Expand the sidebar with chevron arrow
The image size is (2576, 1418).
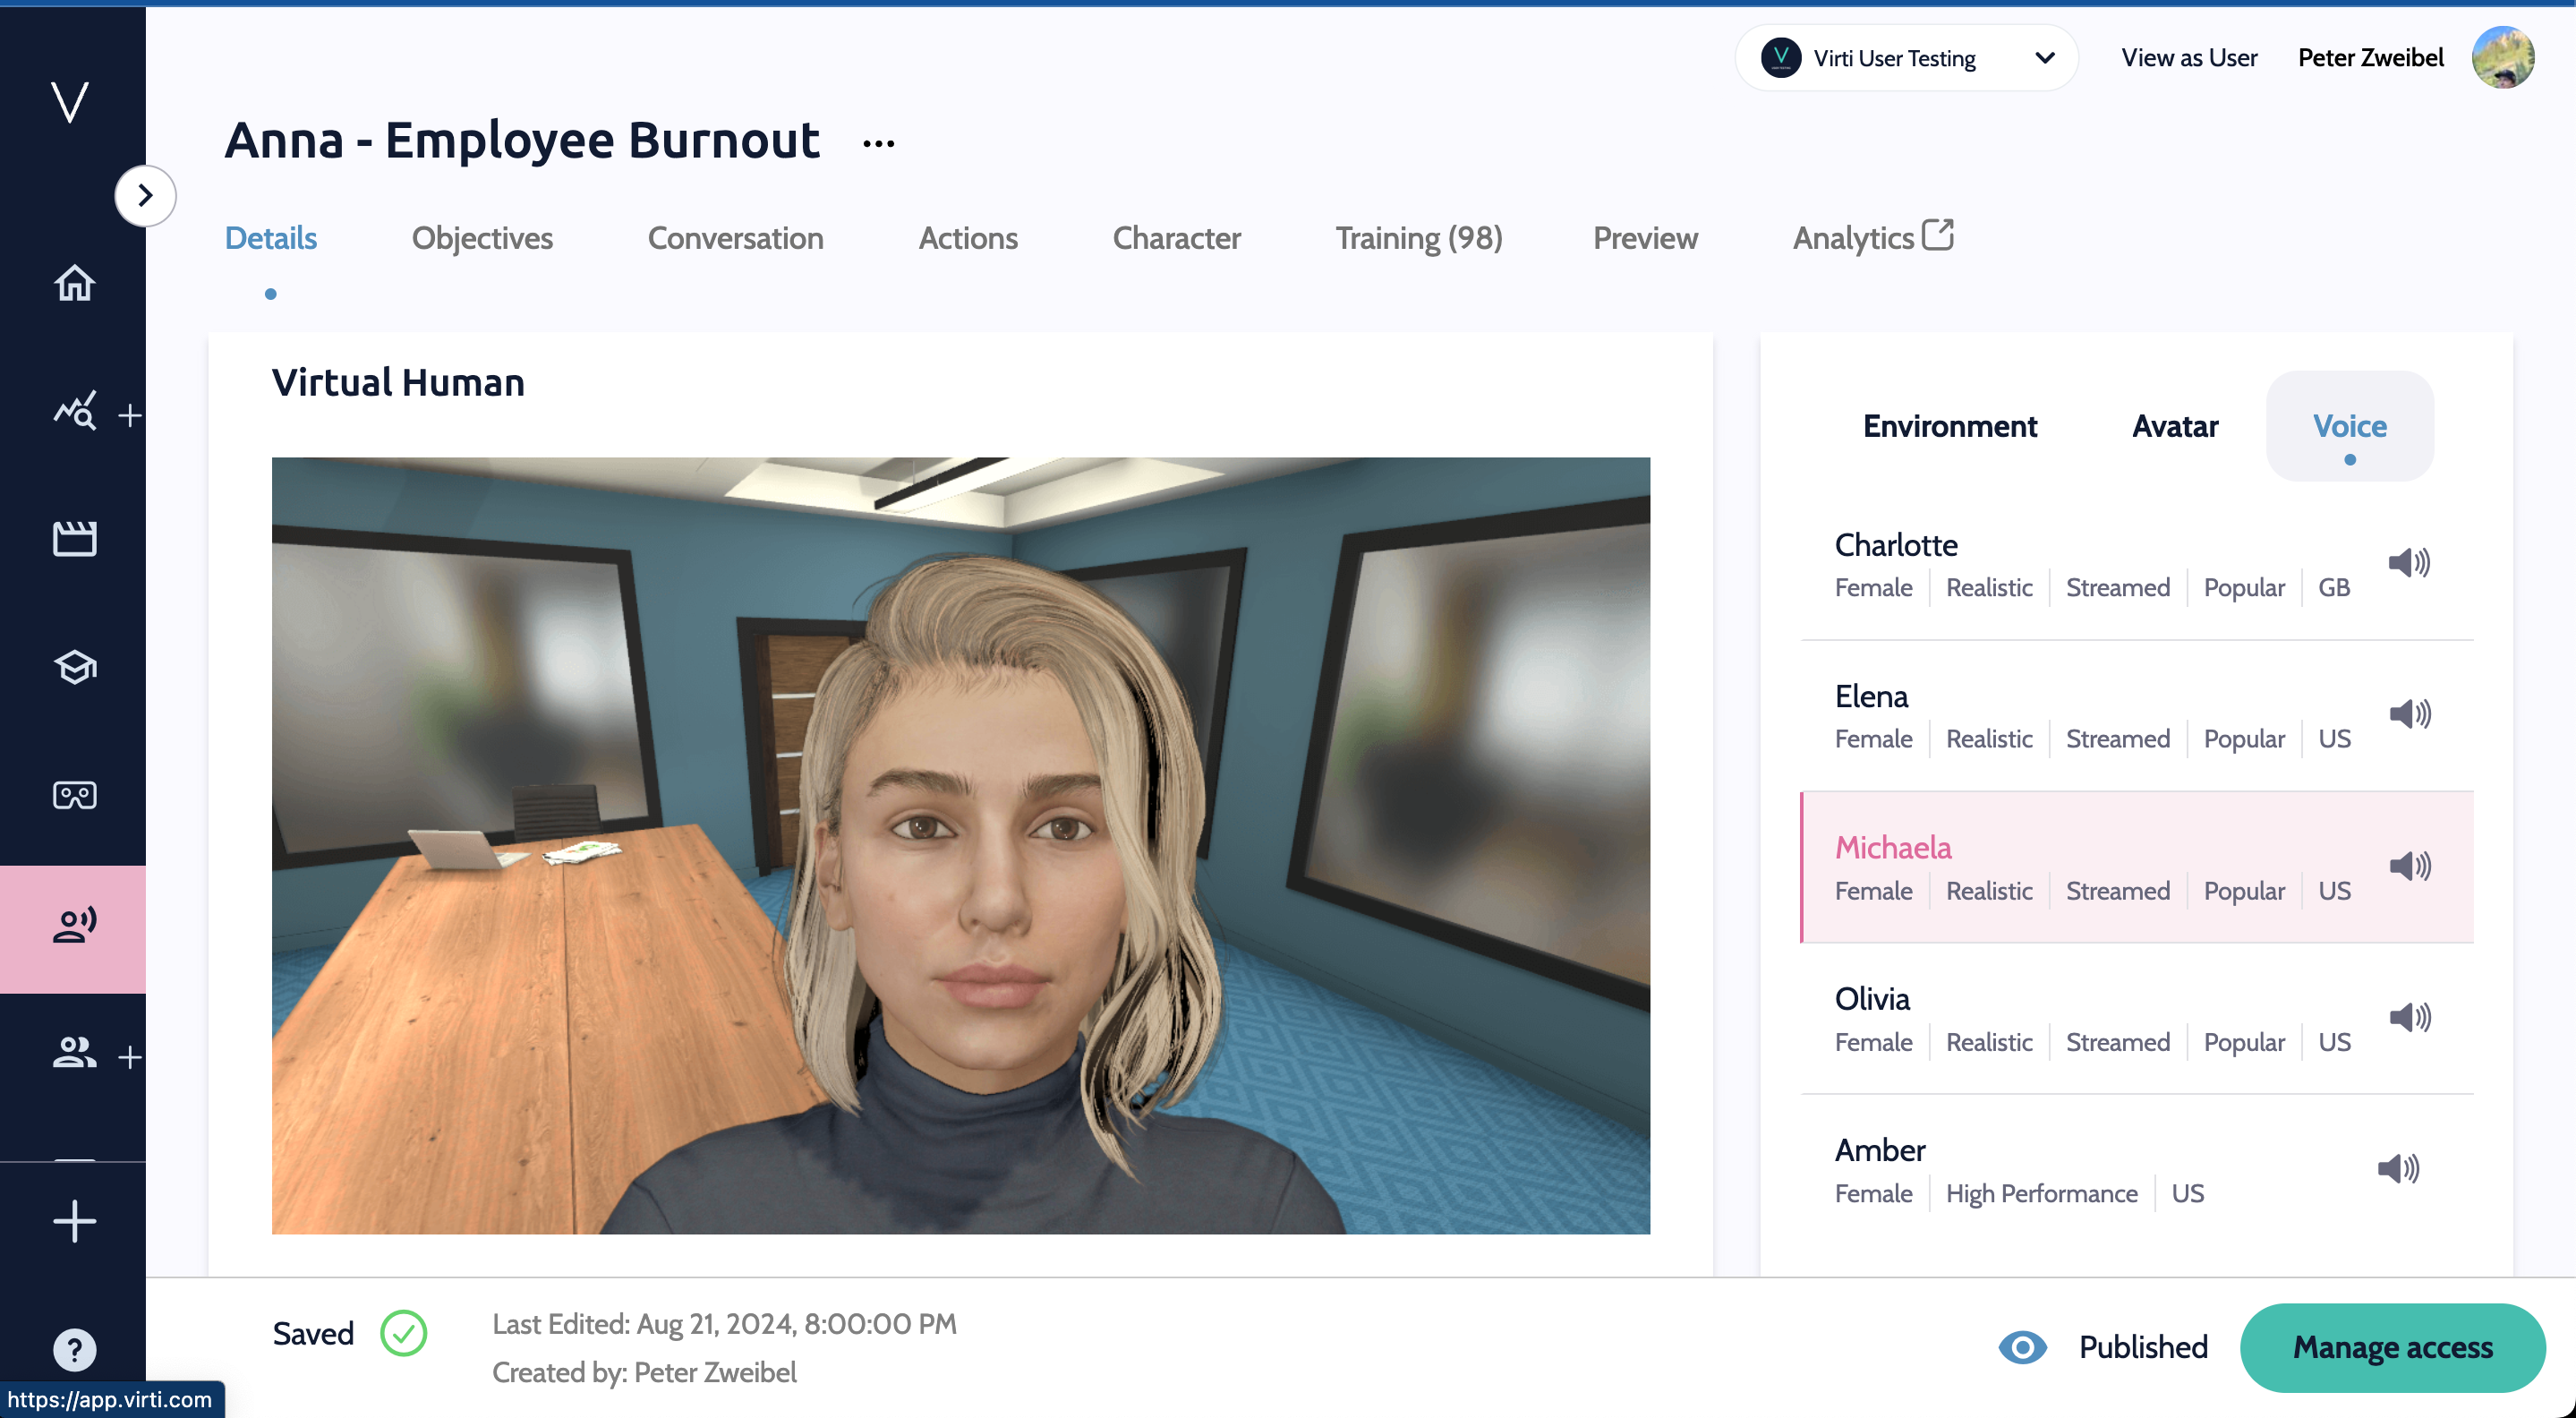[145, 195]
